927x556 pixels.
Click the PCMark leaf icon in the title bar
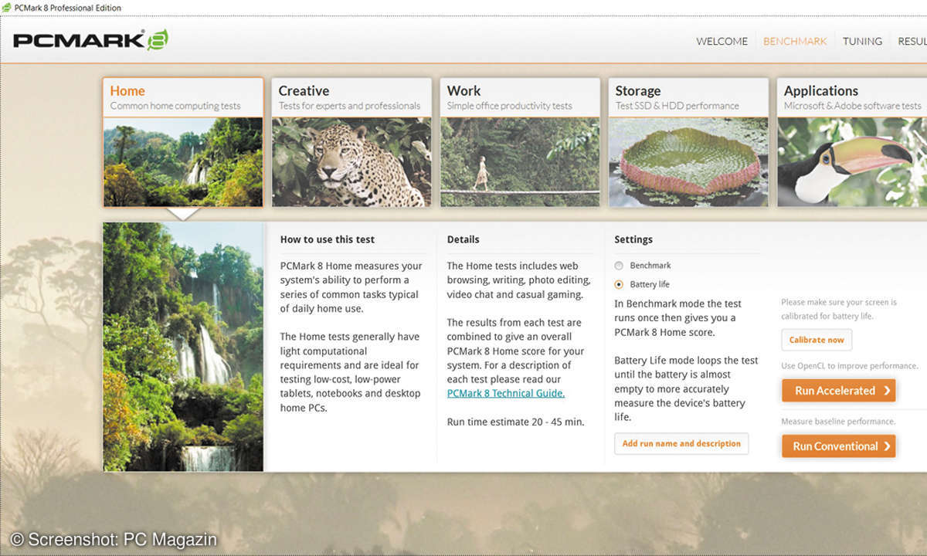[x=7, y=8]
